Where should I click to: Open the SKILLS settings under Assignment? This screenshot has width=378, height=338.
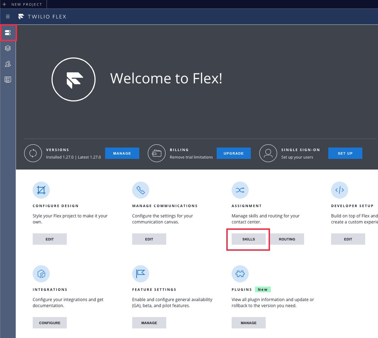coord(248,239)
